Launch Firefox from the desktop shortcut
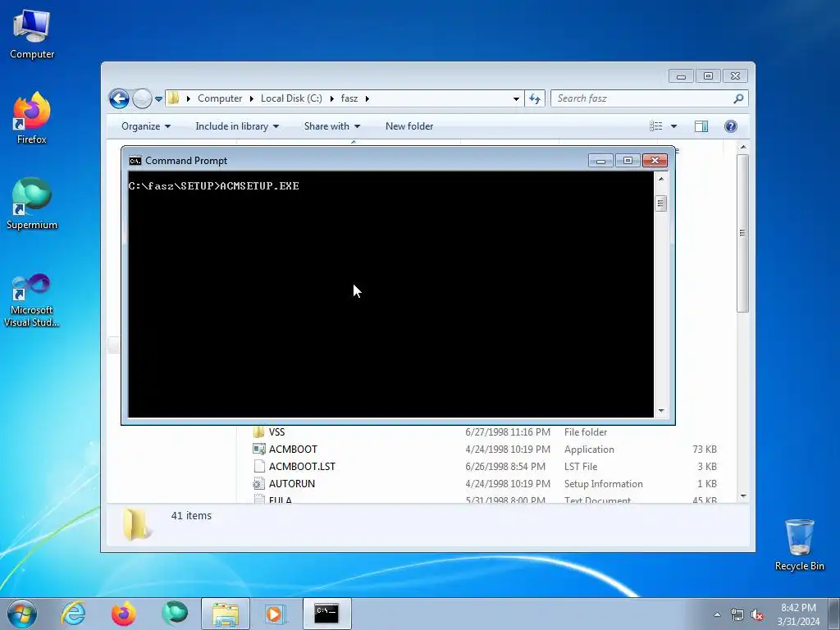Screen dimensions: 840x630 coord(32,118)
